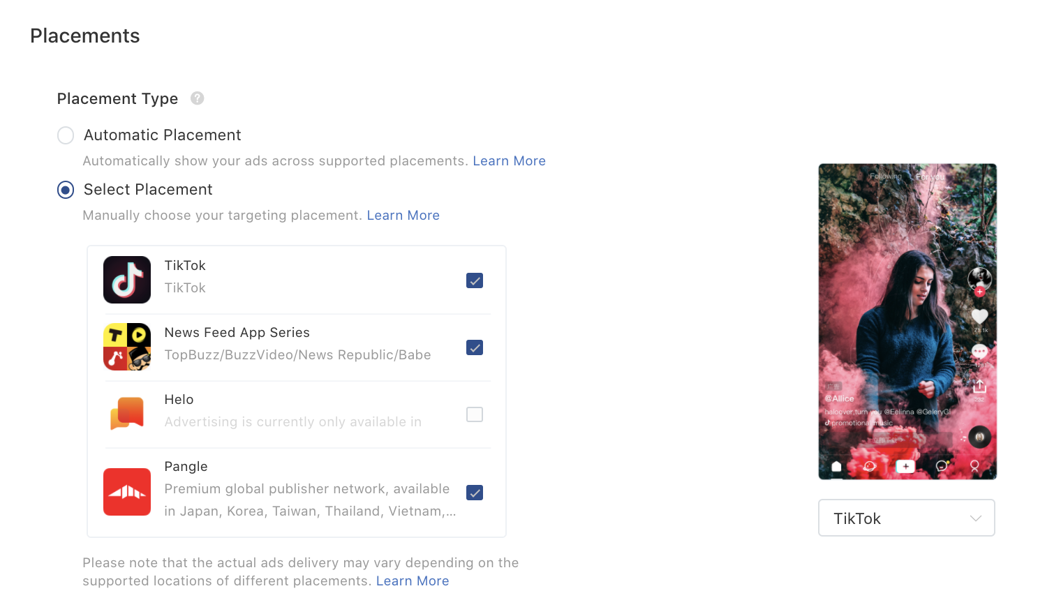Viewport: 1061px width, 614px height.
Task: Open Learn More about supported placement locations
Action: click(x=412, y=581)
